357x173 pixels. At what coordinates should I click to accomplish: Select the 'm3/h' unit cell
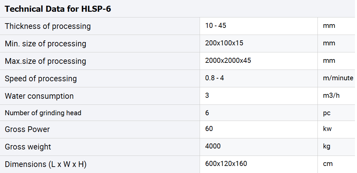[x=331, y=95]
